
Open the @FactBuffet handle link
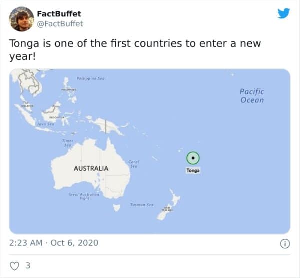pyautogui.click(x=60, y=23)
